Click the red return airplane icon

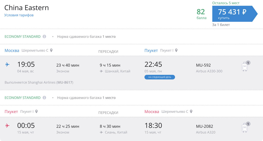[x=7, y=126]
